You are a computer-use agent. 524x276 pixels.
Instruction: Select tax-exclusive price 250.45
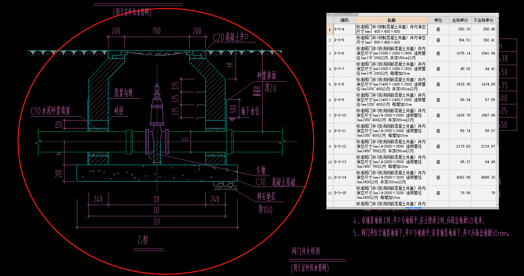pyautogui.click(x=483, y=29)
